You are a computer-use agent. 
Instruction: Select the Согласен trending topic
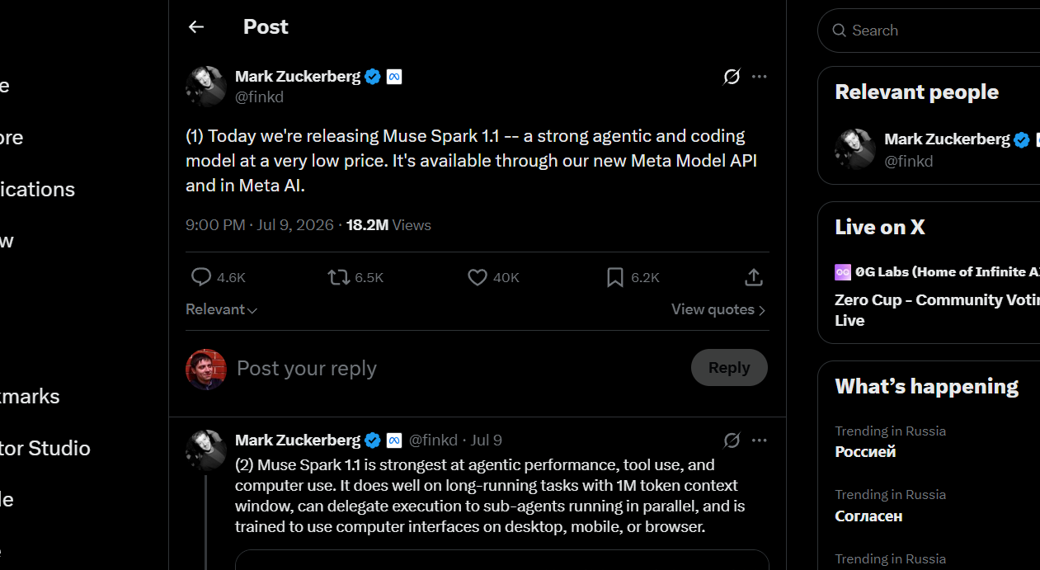[868, 516]
